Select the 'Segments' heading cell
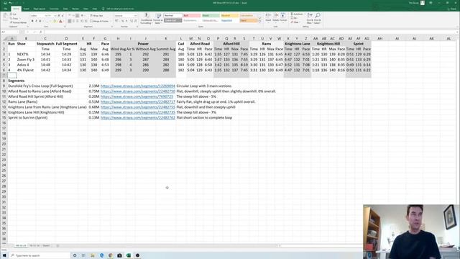The height and width of the screenshot is (259, 460). point(16,81)
